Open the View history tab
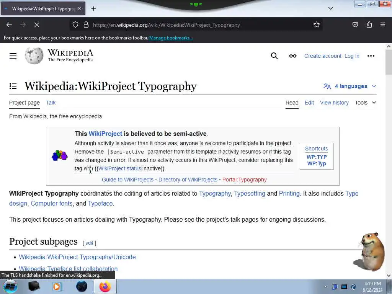Screen dimensions: 392x294 tap(334, 103)
